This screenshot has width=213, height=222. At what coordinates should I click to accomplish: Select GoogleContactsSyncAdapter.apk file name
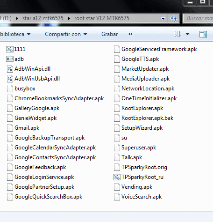(x=55, y=157)
